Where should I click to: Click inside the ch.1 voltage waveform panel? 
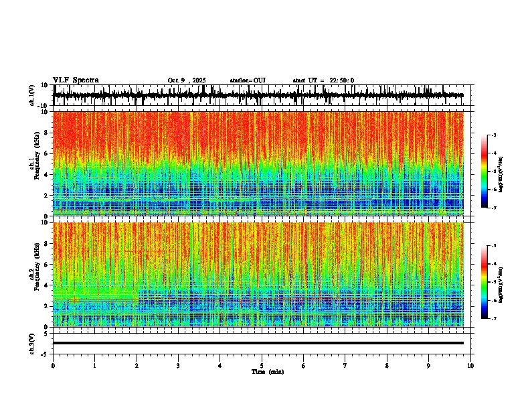coord(263,95)
